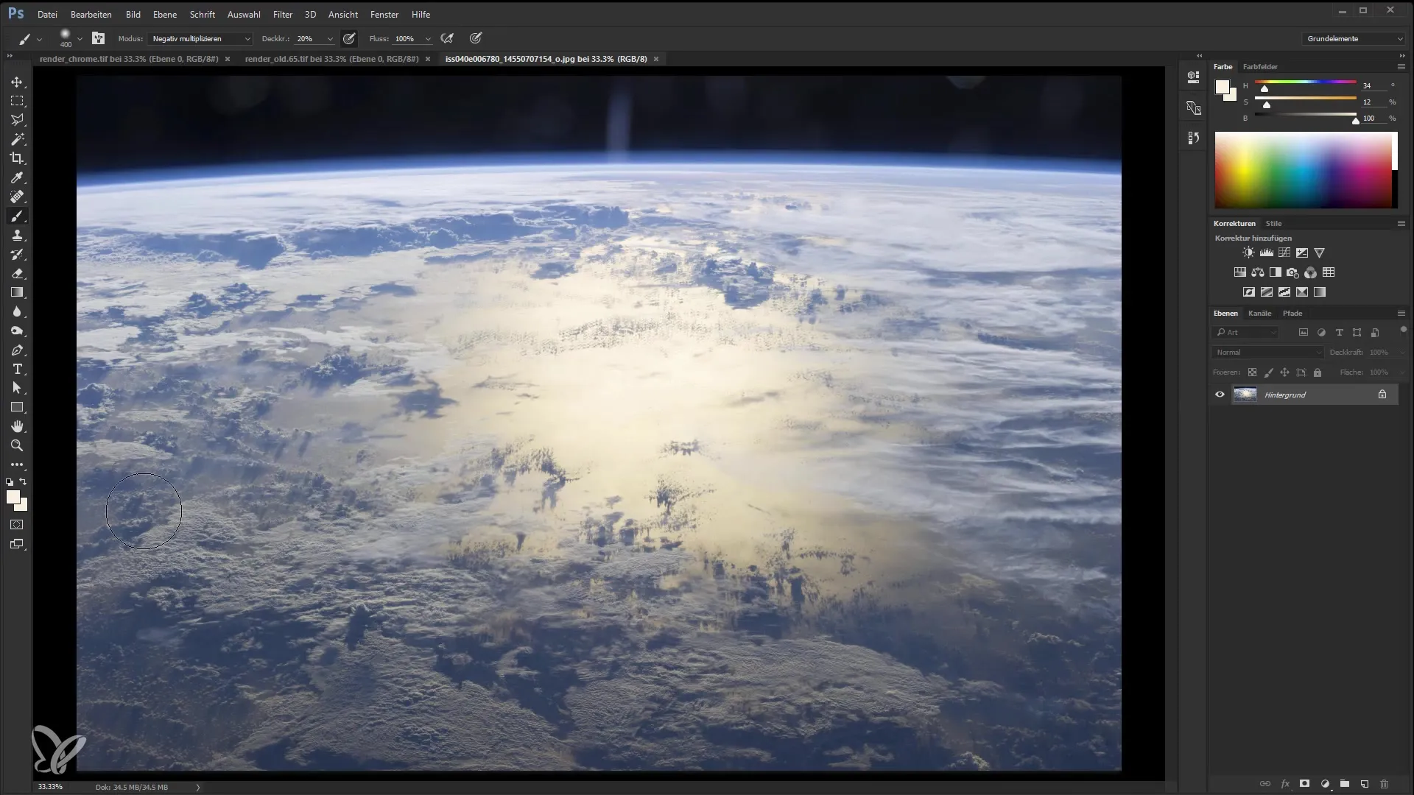The height and width of the screenshot is (795, 1414).
Task: Create new fill or adjustment layer
Action: (1324, 783)
